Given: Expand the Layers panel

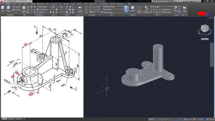Looking at the screenshot, I should pyautogui.click(x=158, y=15).
